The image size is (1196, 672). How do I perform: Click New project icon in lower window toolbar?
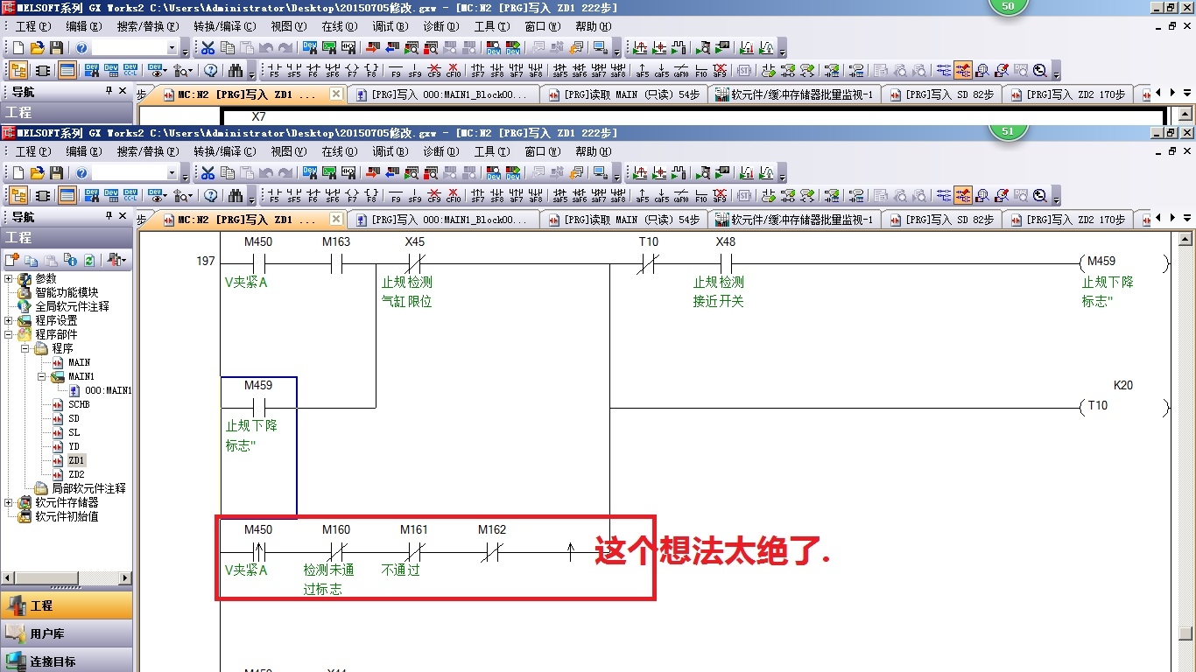click(18, 173)
